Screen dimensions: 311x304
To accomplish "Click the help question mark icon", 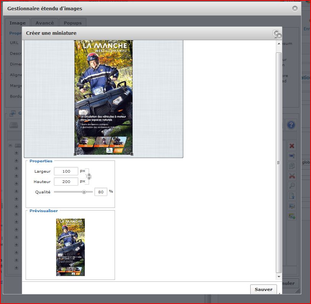I will (291, 125).
